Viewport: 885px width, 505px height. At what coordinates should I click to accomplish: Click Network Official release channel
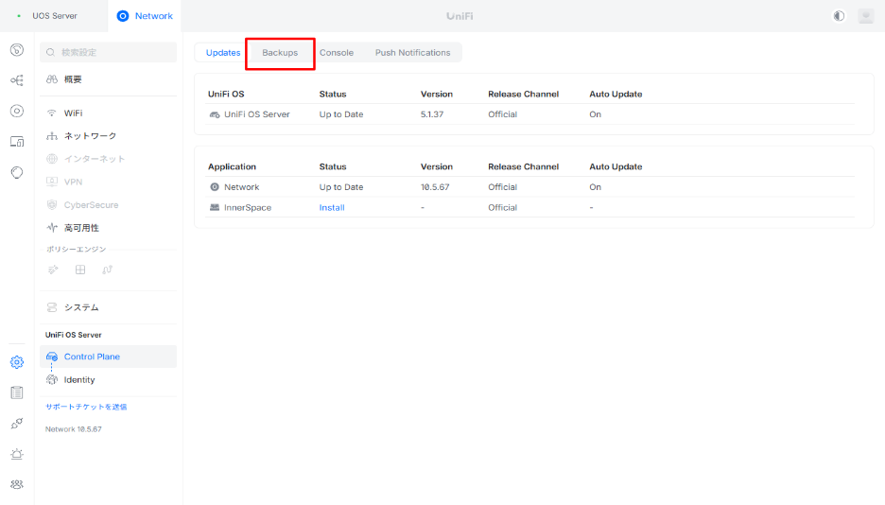(x=502, y=186)
